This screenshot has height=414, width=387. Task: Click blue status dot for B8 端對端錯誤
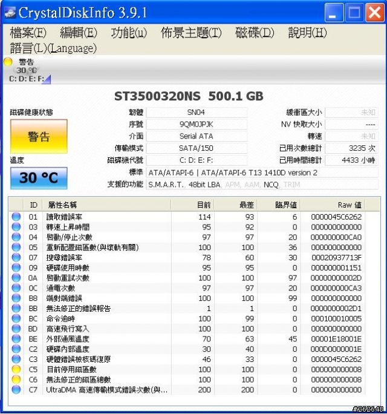(16, 298)
